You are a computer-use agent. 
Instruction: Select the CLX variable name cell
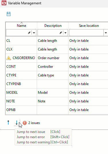21,49
